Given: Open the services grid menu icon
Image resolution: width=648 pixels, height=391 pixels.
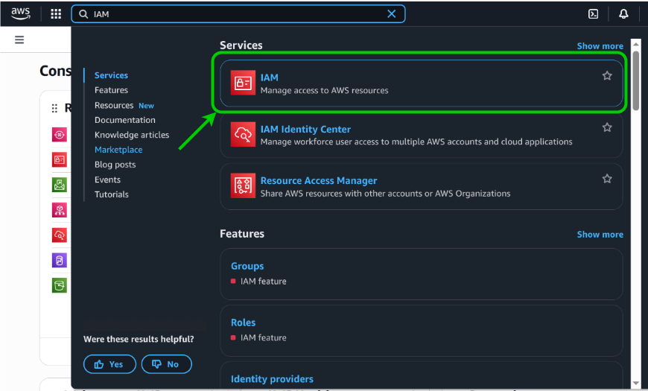Looking at the screenshot, I should point(56,14).
